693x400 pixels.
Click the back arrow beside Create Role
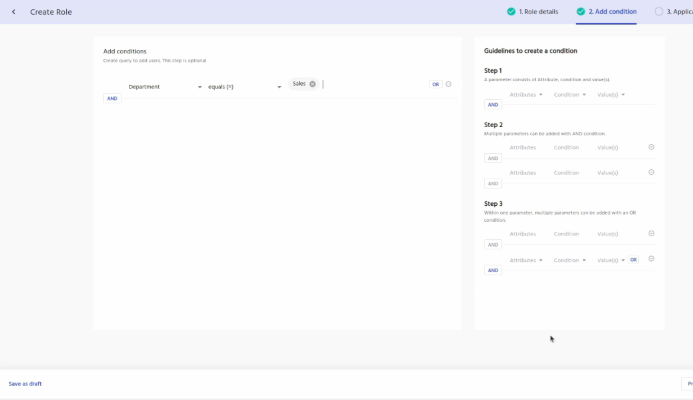pos(14,12)
